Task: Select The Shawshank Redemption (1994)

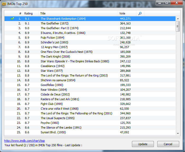Action: pyautogui.click(x=90, y=19)
